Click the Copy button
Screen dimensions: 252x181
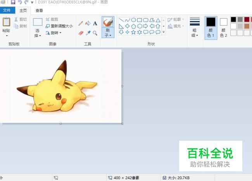click(x=21, y=26)
